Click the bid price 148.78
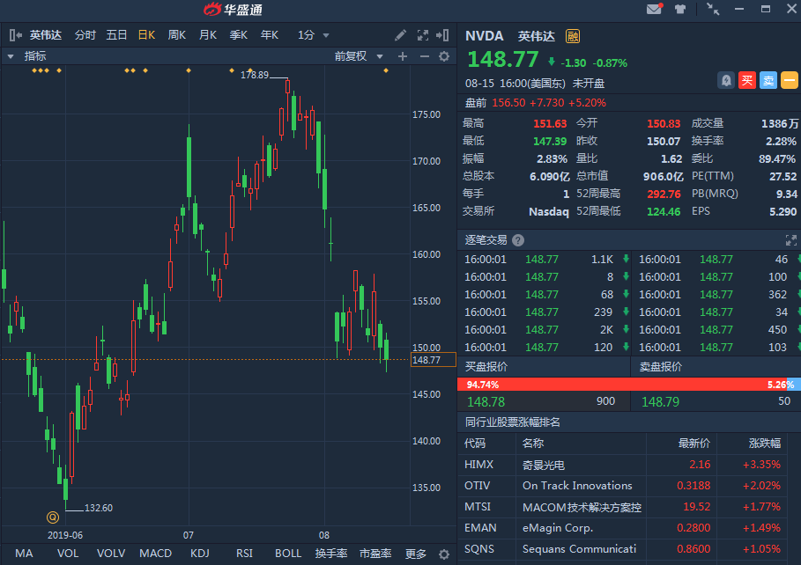The width and height of the screenshot is (801, 565). click(x=486, y=402)
